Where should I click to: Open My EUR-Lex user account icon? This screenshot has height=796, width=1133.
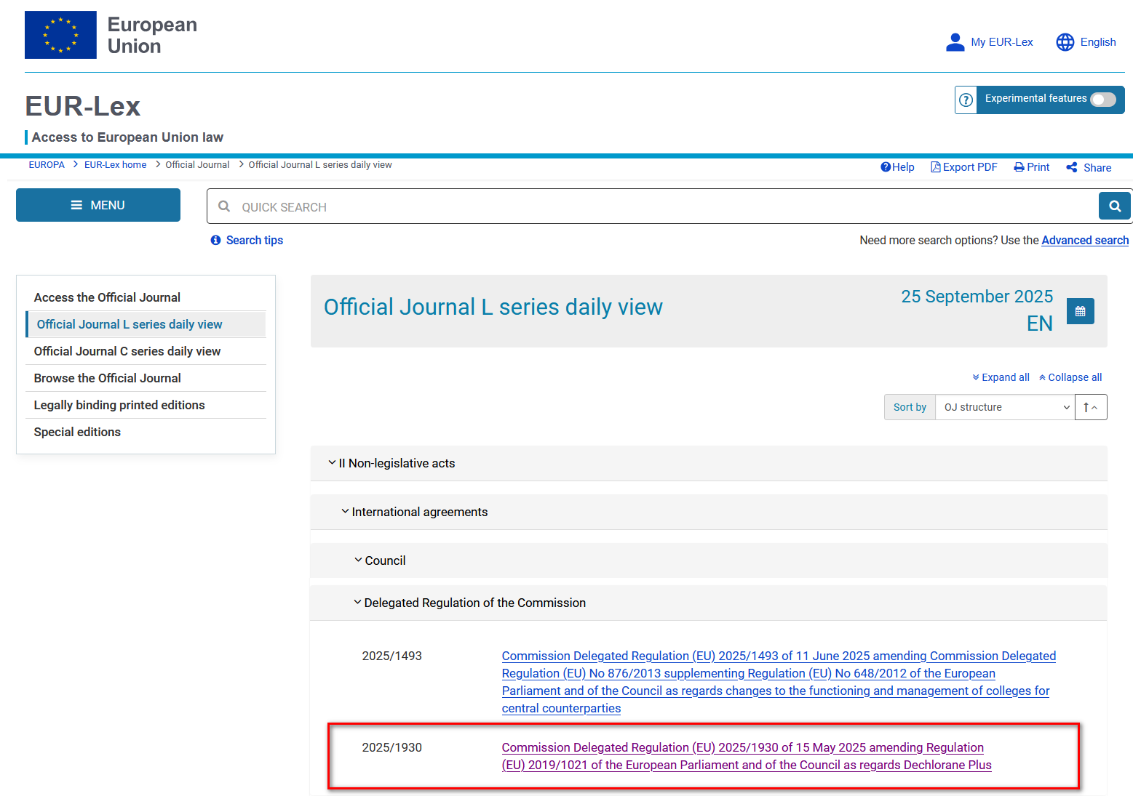point(955,42)
